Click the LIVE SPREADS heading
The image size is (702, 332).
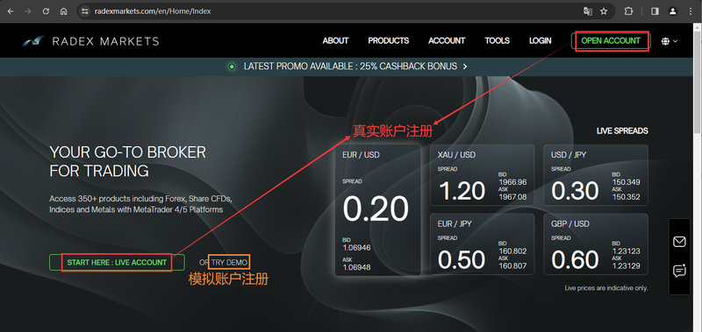click(622, 131)
